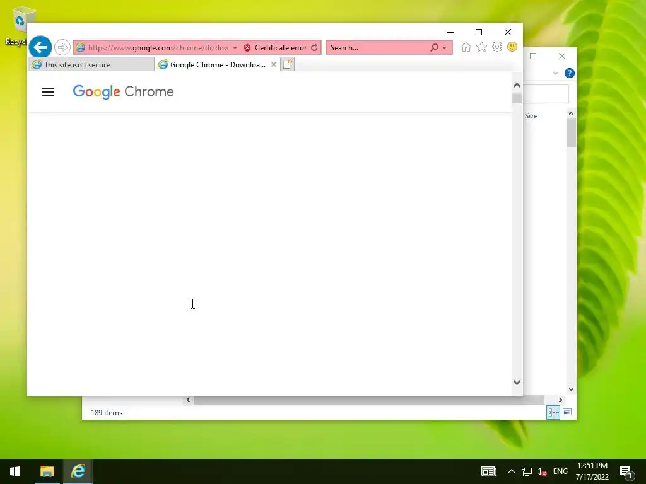Click the muted volume tray icon
The width and height of the screenshot is (646, 484).
click(x=541, y=471)
